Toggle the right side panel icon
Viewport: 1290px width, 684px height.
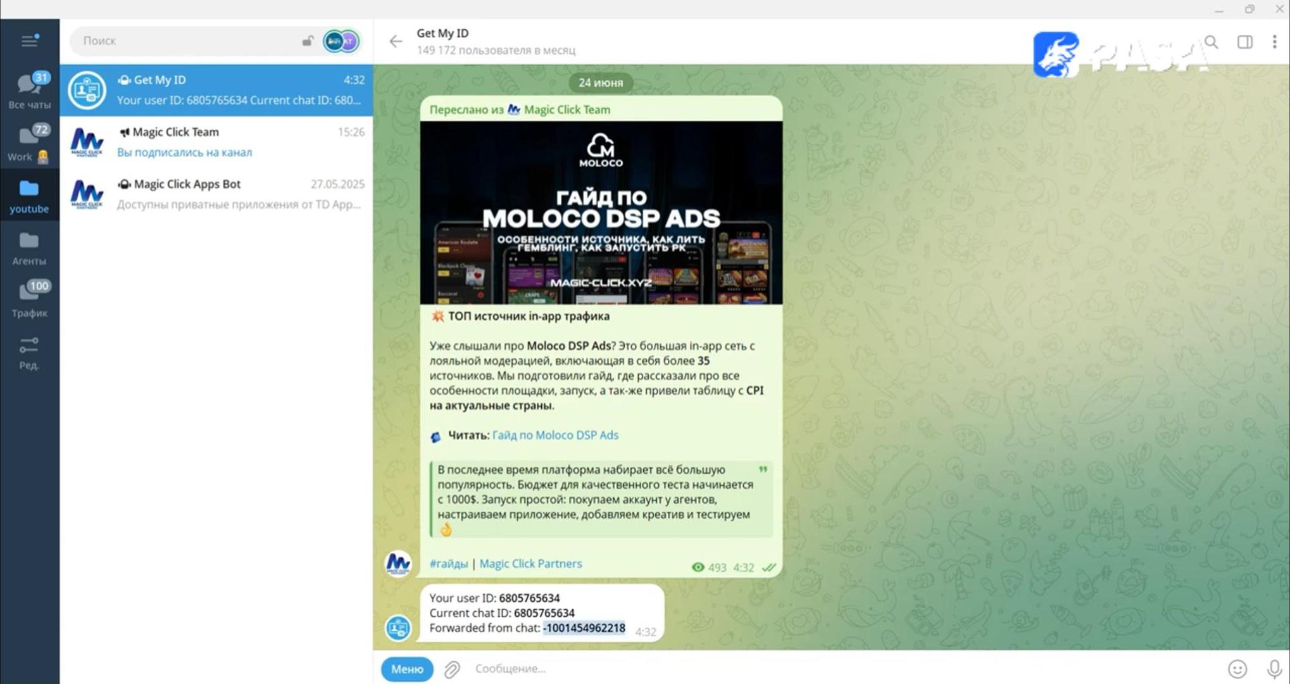[x=1244, y=42]
